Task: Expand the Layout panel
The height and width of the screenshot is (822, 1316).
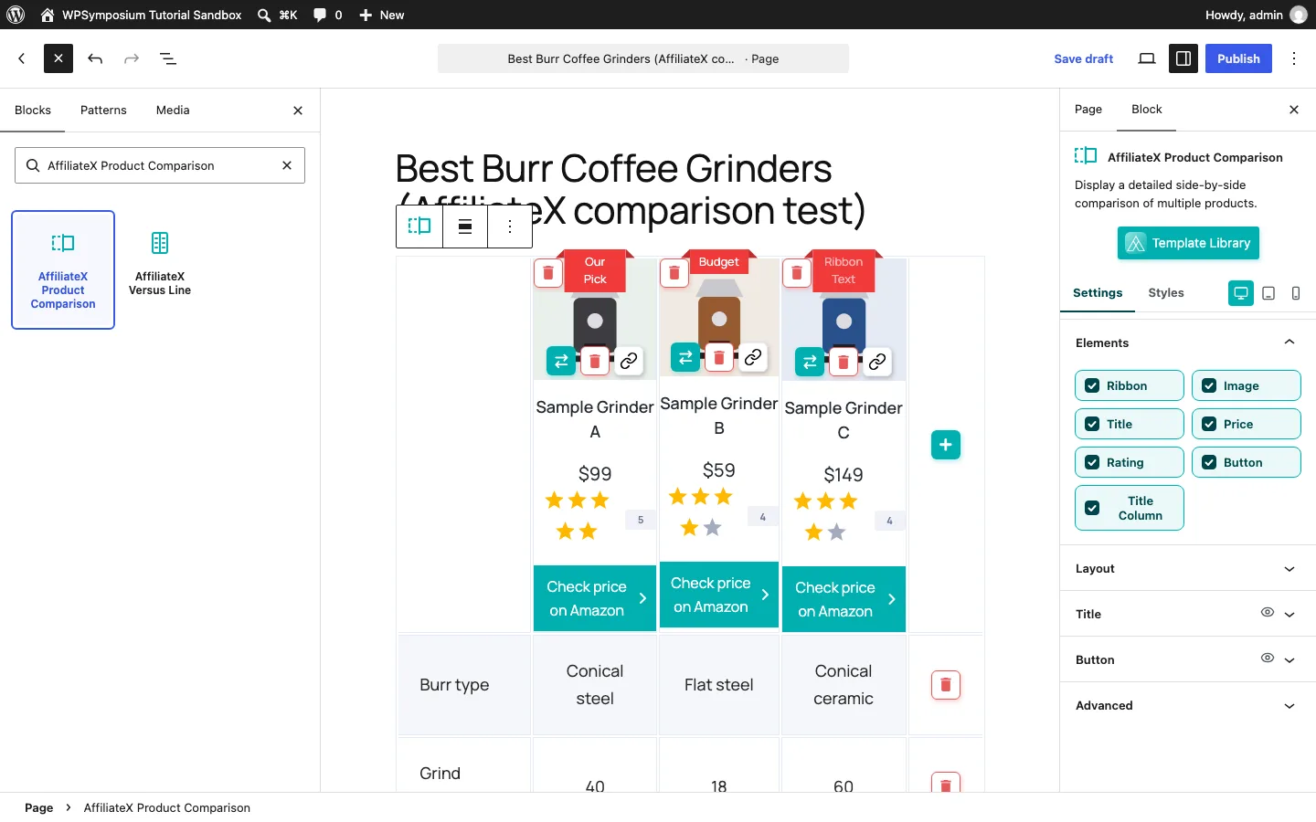Action: coord(1188,568)
